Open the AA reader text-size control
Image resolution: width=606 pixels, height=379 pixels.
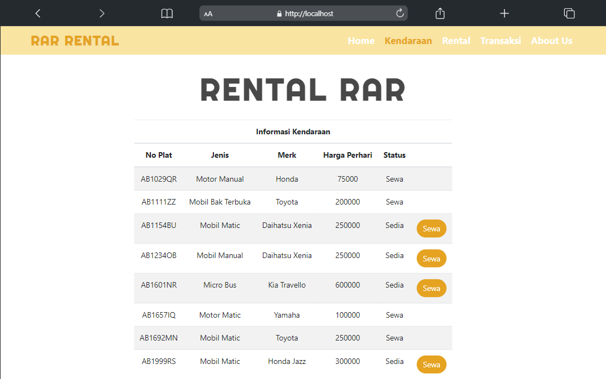coord(208,14)
